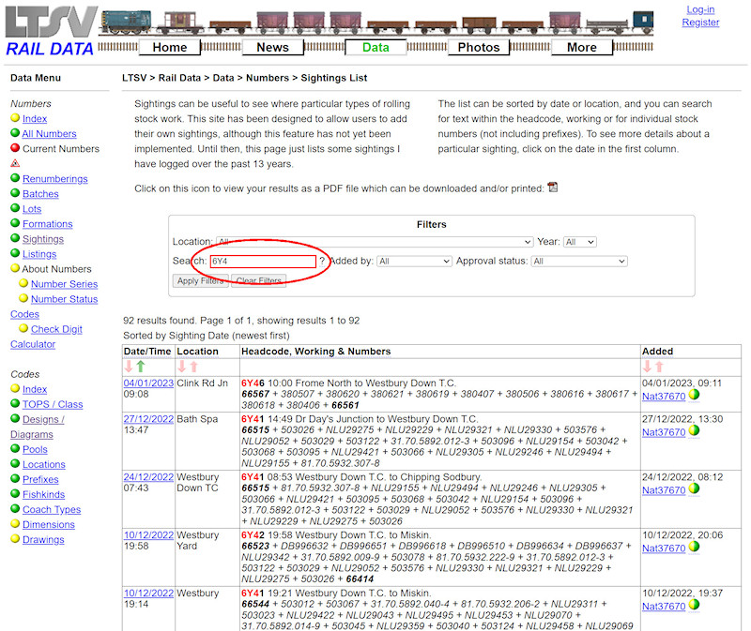Click the yellow bullet beside Number Series
Screen dimensions: 751x631
tap(23, 284)
